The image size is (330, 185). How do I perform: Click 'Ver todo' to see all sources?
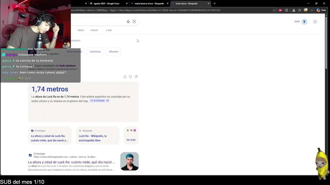tap(131, 140)
